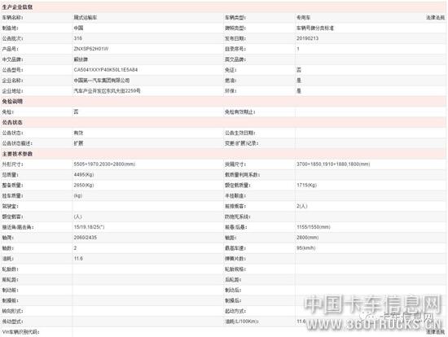Click the 油耗(L/100Km) label
The image size is (448, 337).
(x=242, y=322)
